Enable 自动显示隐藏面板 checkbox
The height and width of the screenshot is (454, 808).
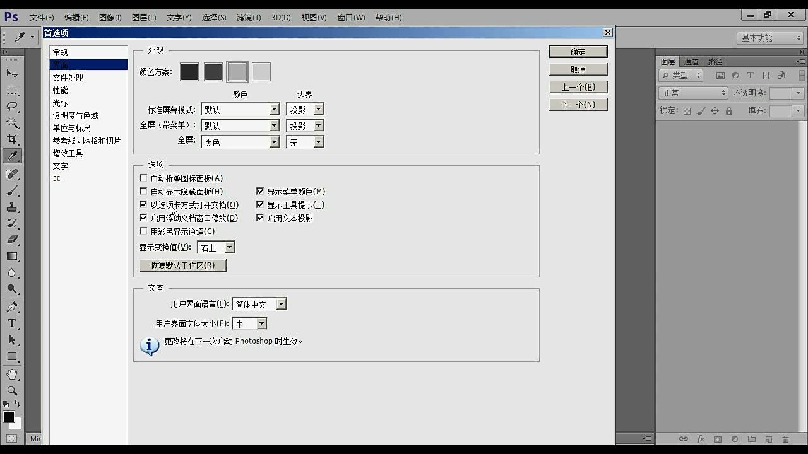click(x=143, y=192)
